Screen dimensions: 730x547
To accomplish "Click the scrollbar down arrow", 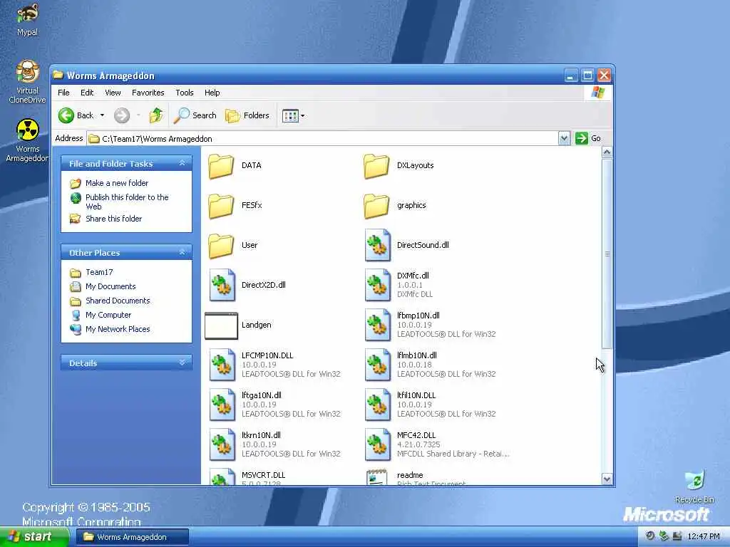I will pyautogui.click(x=607, y=479).
